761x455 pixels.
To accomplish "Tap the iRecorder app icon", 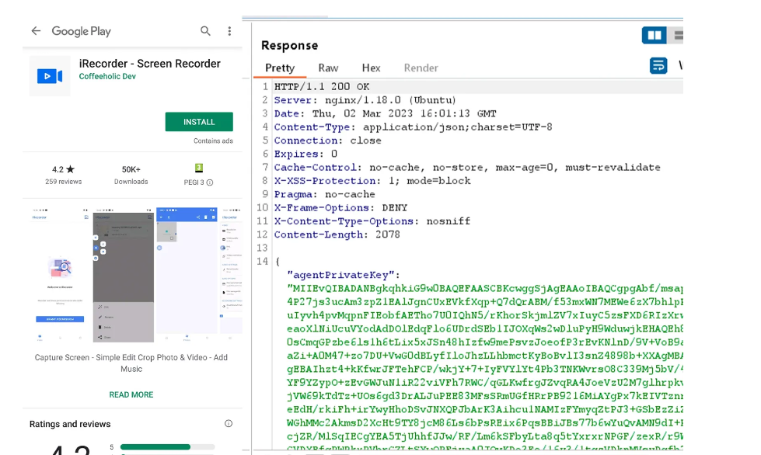I will pos(50,76).
